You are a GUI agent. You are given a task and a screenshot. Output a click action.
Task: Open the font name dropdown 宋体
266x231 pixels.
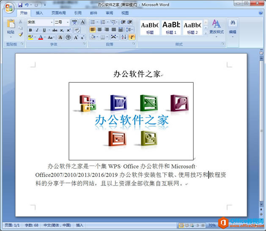click(x=52, y=22)
